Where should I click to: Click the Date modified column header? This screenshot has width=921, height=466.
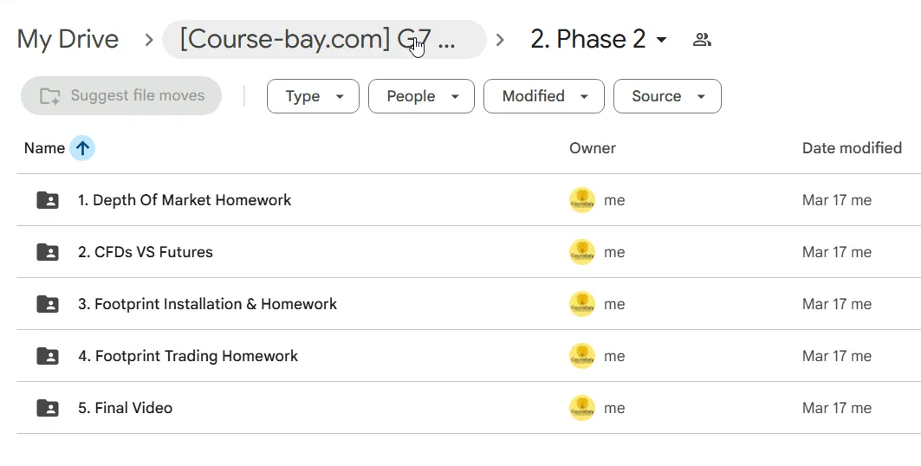852,148
